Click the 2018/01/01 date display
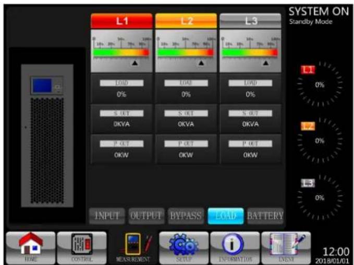Image resolution: width=354 pixels, height=265 pixels. click(x=332, y=261)
